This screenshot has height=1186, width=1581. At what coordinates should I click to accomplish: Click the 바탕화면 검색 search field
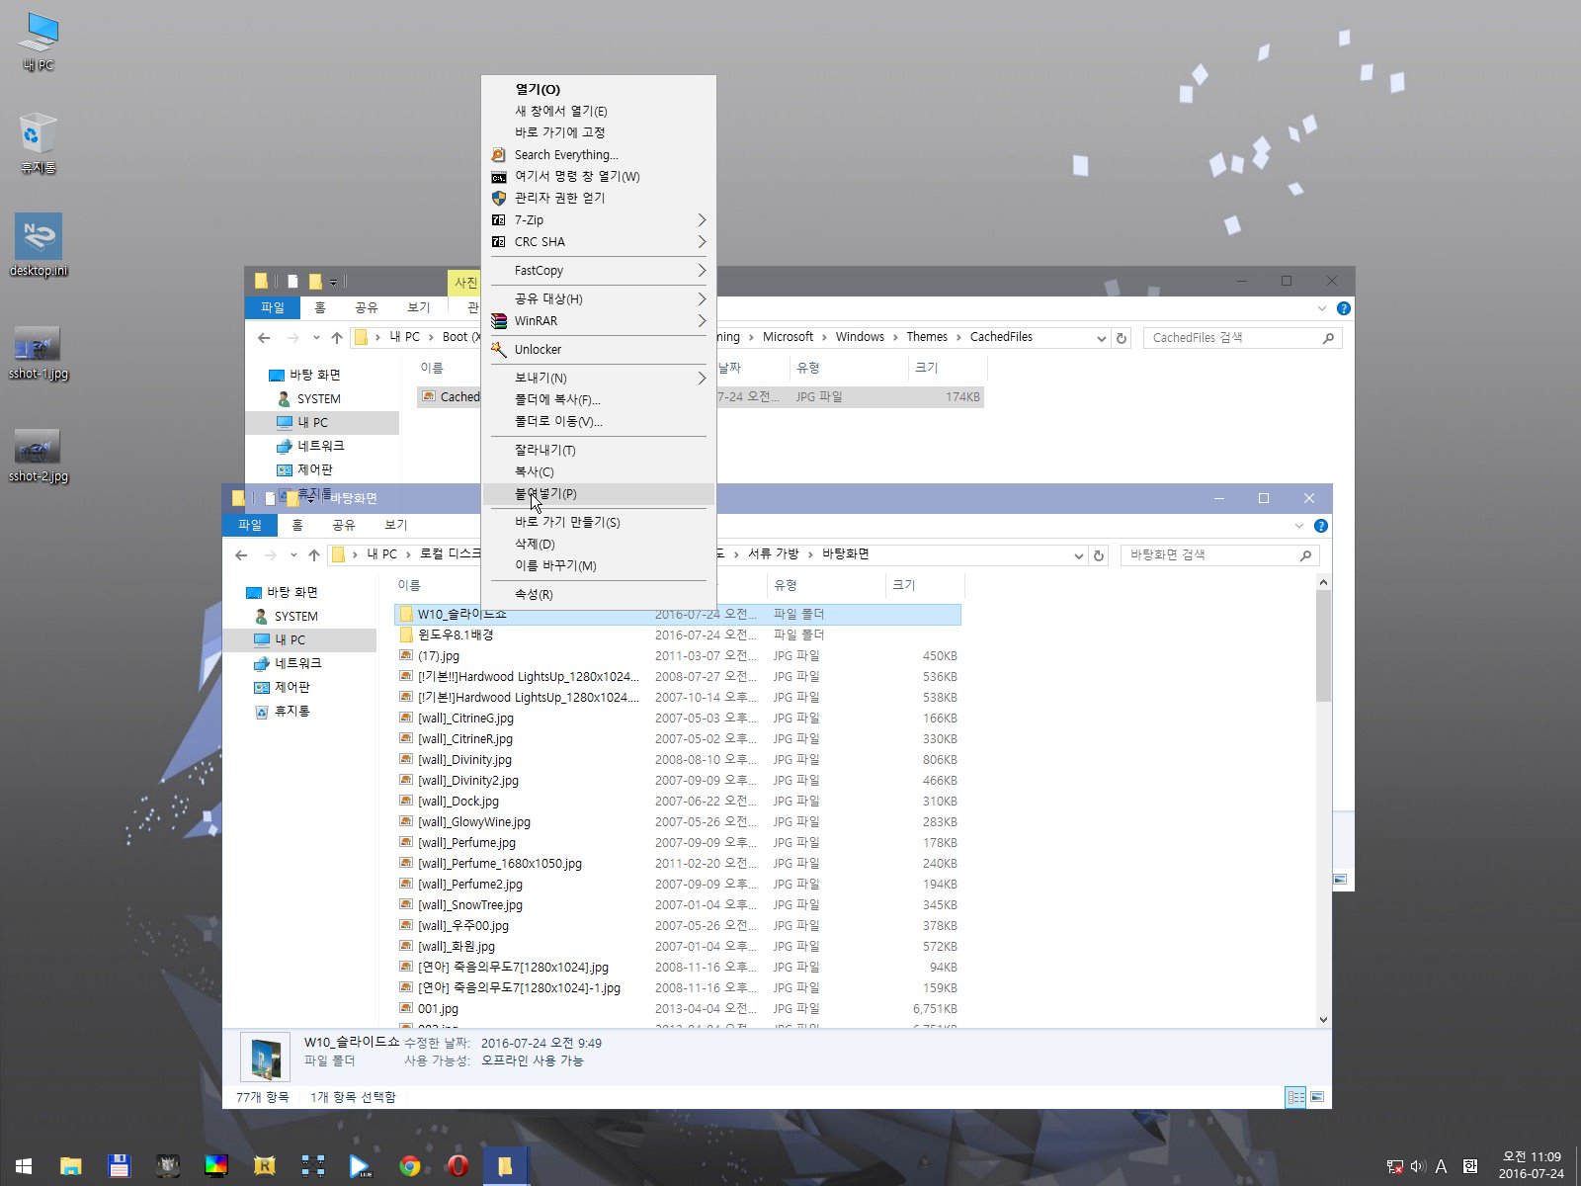1219,555
